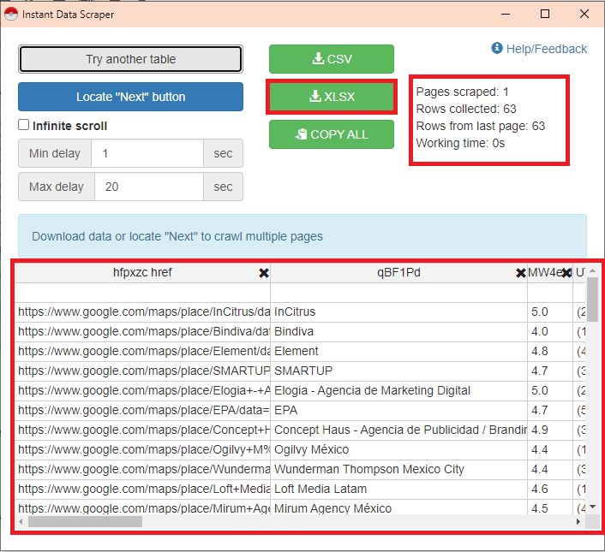Select the Element name cell

pyautogui.click(x=398, y=351)
